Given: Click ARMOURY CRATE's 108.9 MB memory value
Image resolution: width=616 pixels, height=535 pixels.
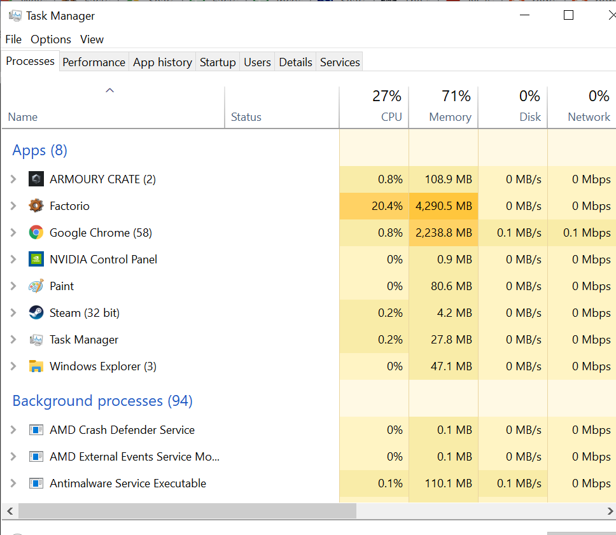Looking at the screenshot, I should pos(448,179).
